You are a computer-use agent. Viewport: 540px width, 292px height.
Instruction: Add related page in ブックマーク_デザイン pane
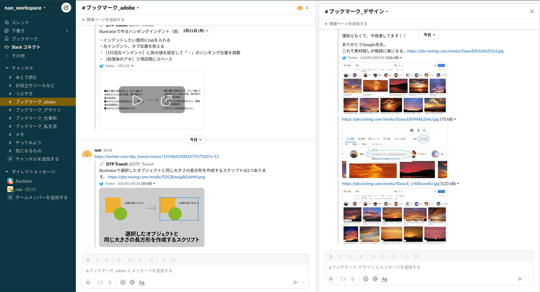[346, 24]
